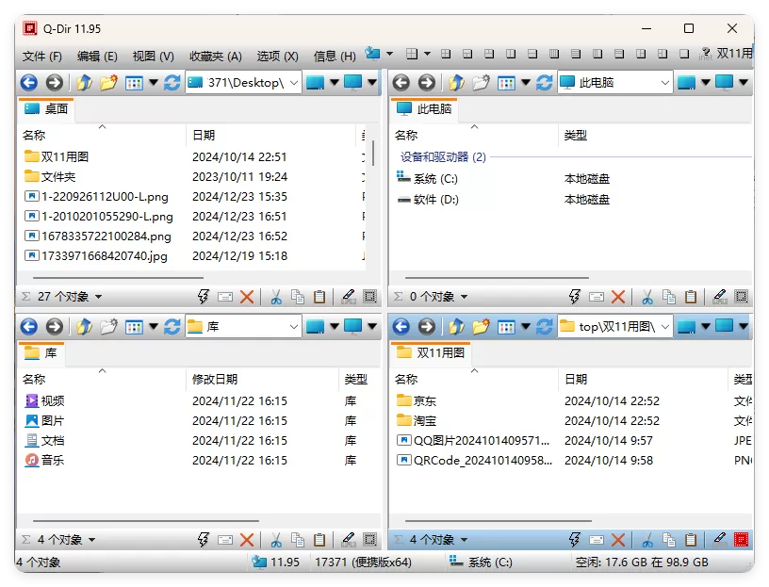Select the scissors cut icon below the 库 pane

click(x=276, y=539)
